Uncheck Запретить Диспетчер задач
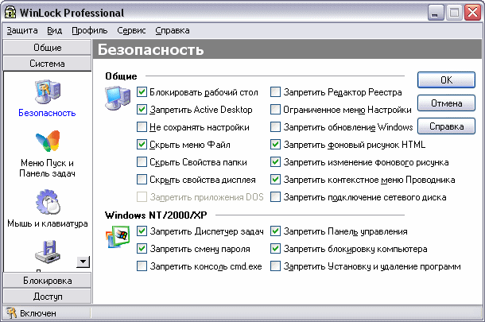Screen dimensions: 485x322 pos(142,231)
